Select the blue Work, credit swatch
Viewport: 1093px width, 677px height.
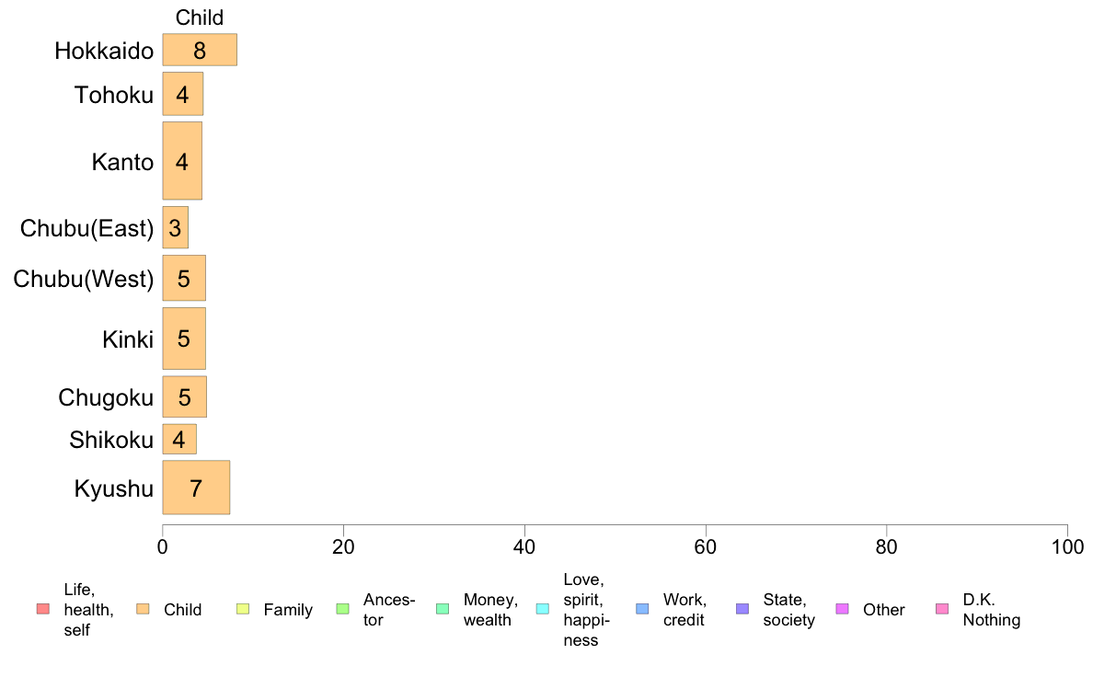click(x=643, y=609)
